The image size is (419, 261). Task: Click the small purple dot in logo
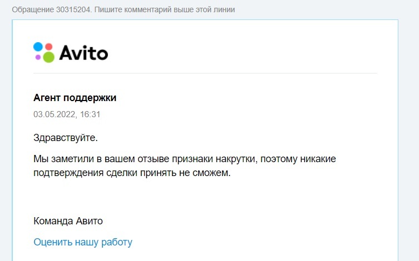tap(38, 57)
